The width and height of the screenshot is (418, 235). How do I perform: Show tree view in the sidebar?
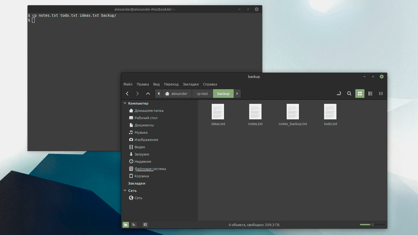[x=134, y=225]
